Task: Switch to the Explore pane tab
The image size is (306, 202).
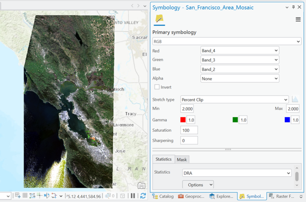Action: (x=221, y=196)
